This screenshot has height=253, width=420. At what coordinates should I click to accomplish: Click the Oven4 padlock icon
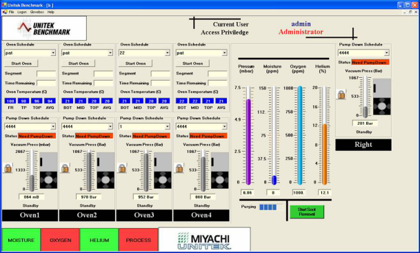click(x=179, y=168)
